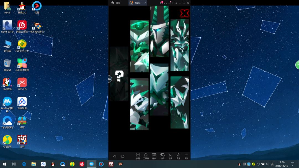Open MuMu模拟器 desktop shortcut
299x168 pixels.
[x=7, y=104]
